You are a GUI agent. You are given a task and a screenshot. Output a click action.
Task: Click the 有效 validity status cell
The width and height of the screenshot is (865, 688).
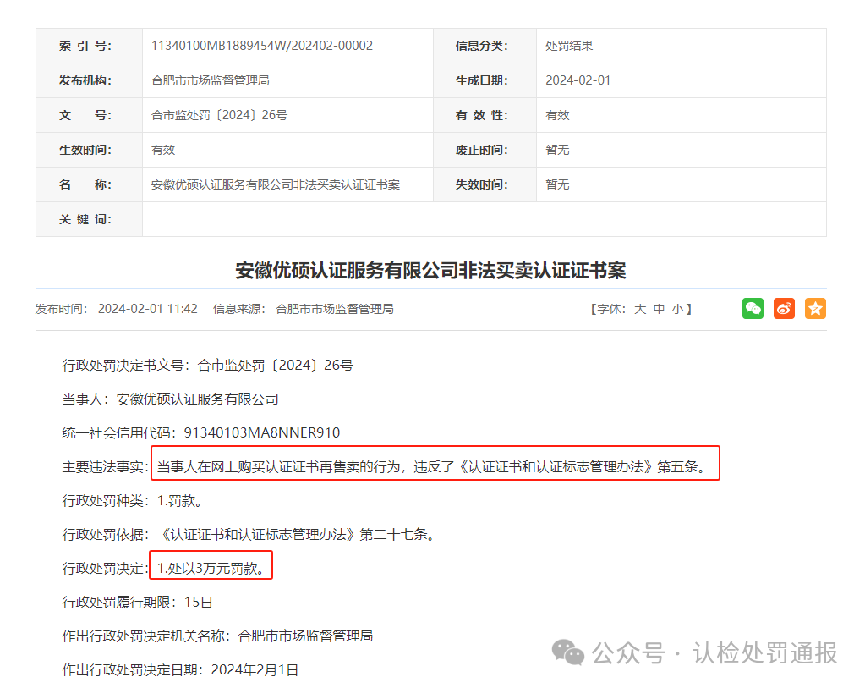(556, 114)
